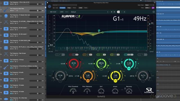180x101 pixels.
Task: Turn off the yellow band ON switch
Action: click(118, 55)
